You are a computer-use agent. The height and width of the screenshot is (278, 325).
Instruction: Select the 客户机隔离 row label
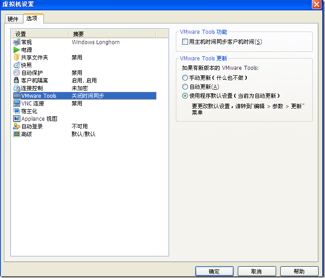coord(34,80)
